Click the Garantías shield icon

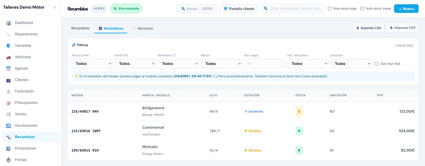click(x=8, y=46)
